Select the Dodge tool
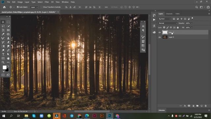This screenshot has height=119, width=211. (3, 50)
